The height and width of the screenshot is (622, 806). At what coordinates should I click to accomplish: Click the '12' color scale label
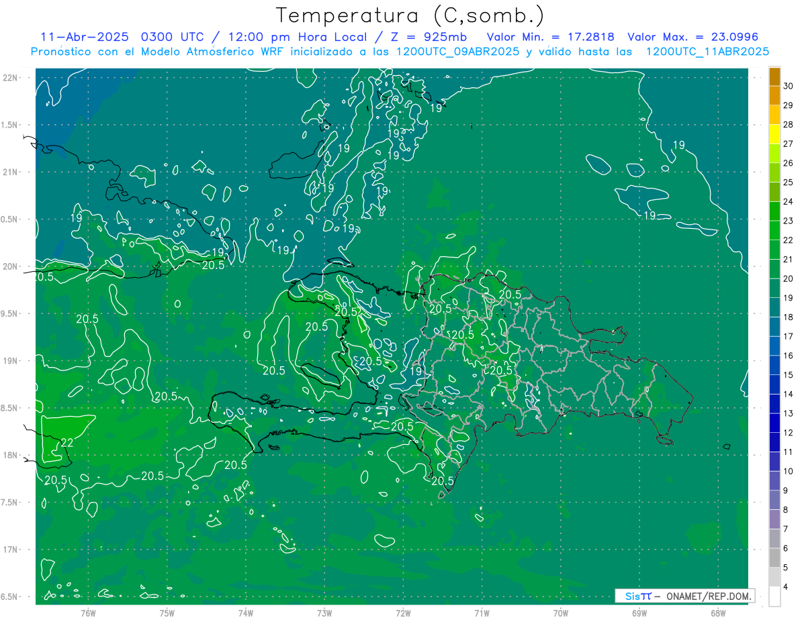[789, 433]
